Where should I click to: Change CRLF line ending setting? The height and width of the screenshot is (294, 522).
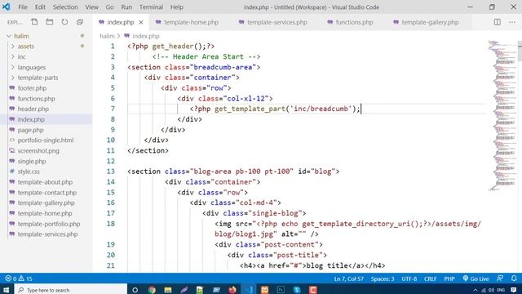pyautogui.click(x=430, y=278)
